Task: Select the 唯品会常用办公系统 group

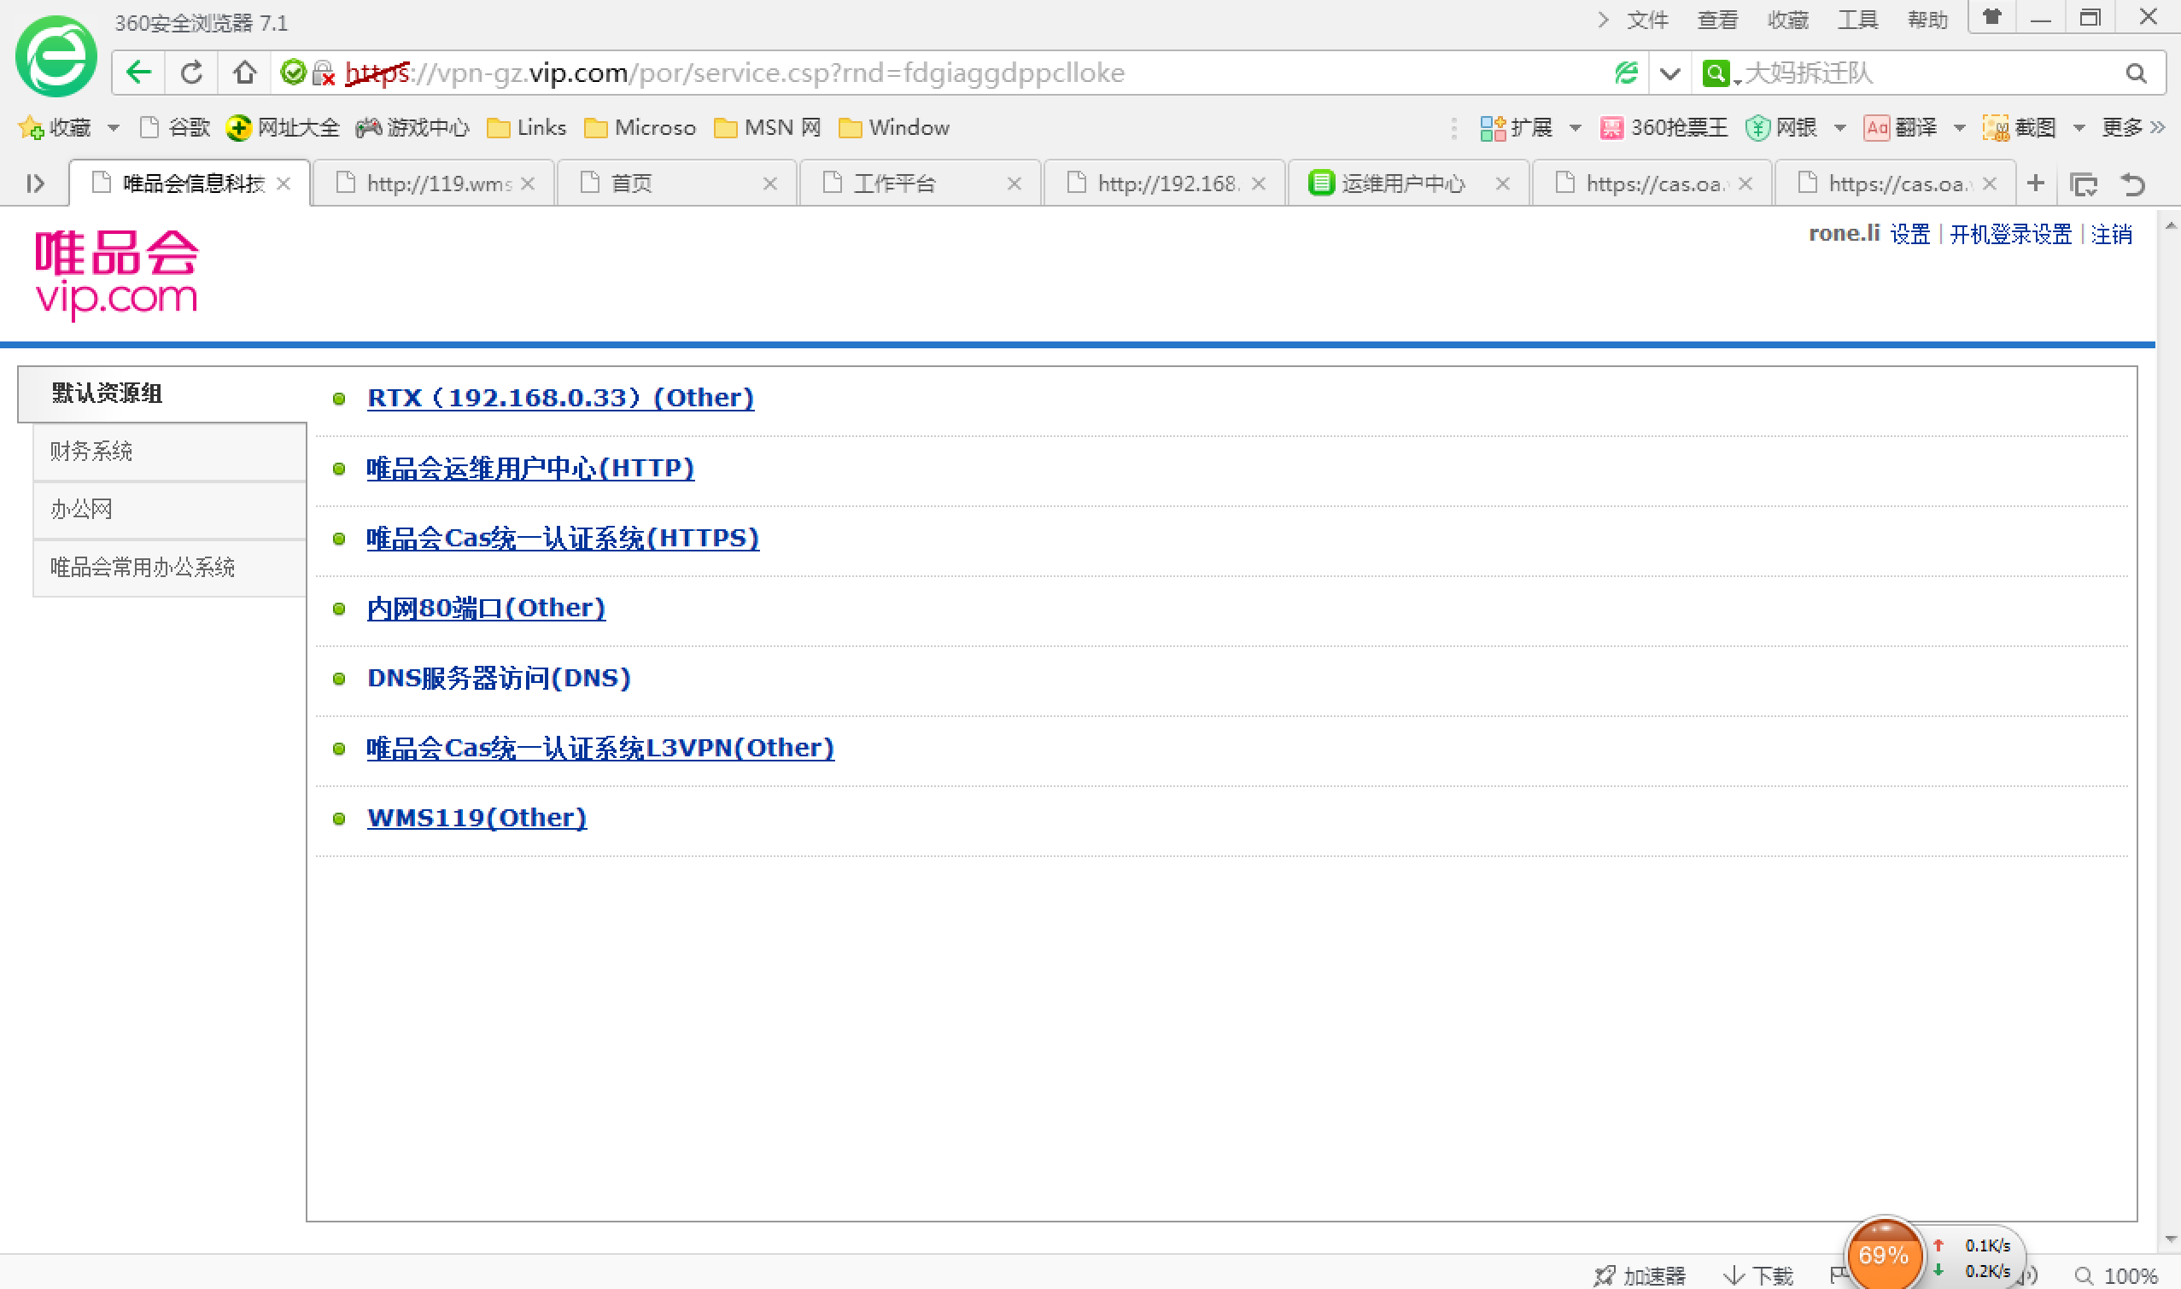Action: click(169, 568)
